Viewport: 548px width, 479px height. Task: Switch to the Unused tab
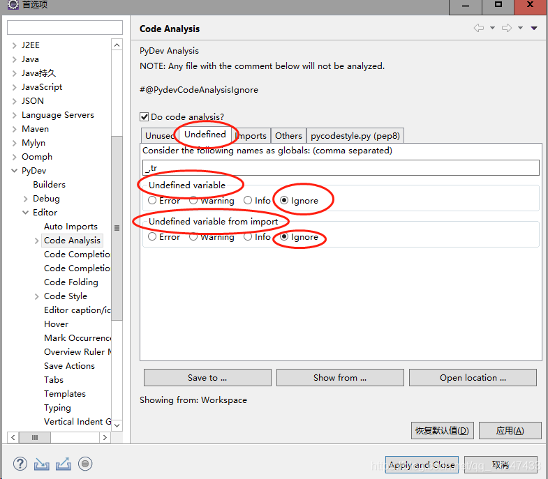tap(160, 136)
